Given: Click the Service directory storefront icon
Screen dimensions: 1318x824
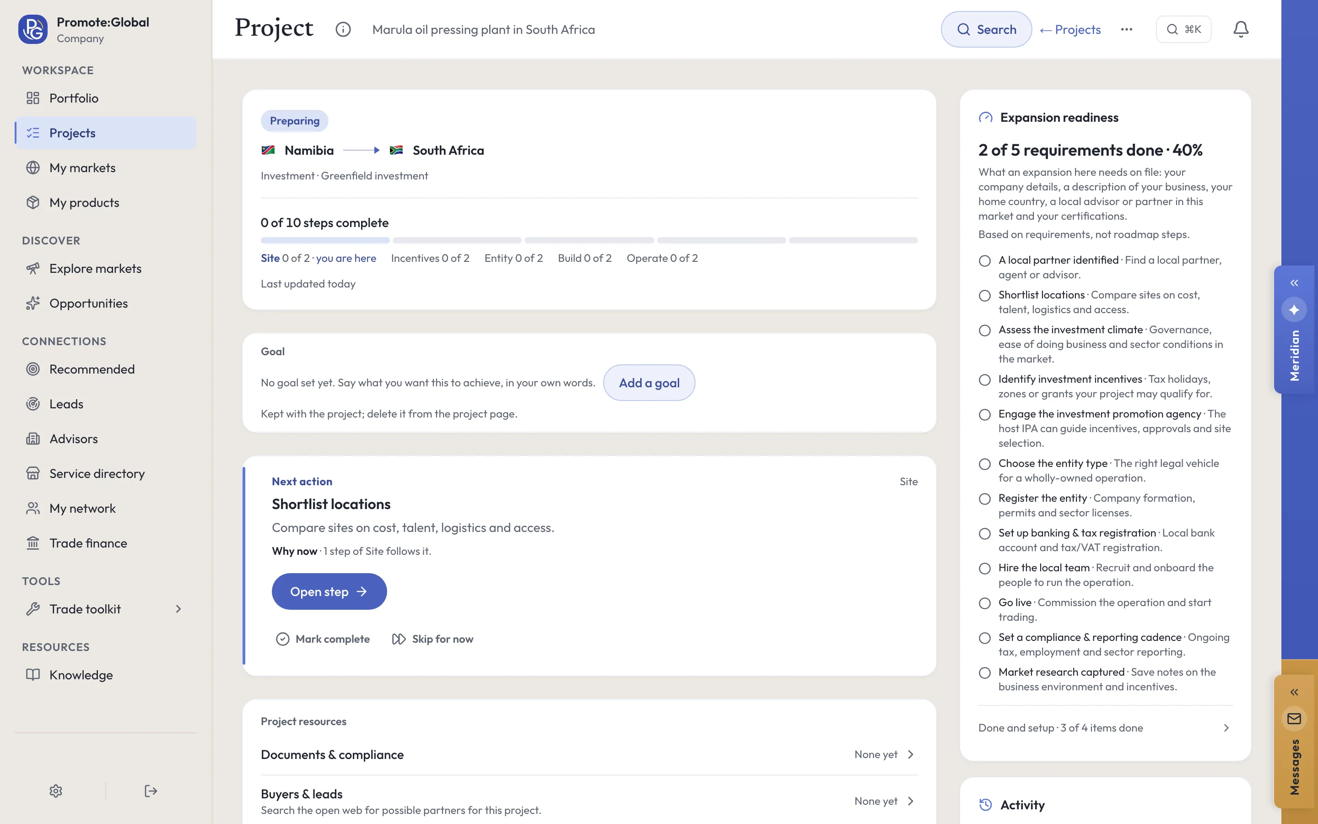Looking at the screenshot, I should point(32,474).
